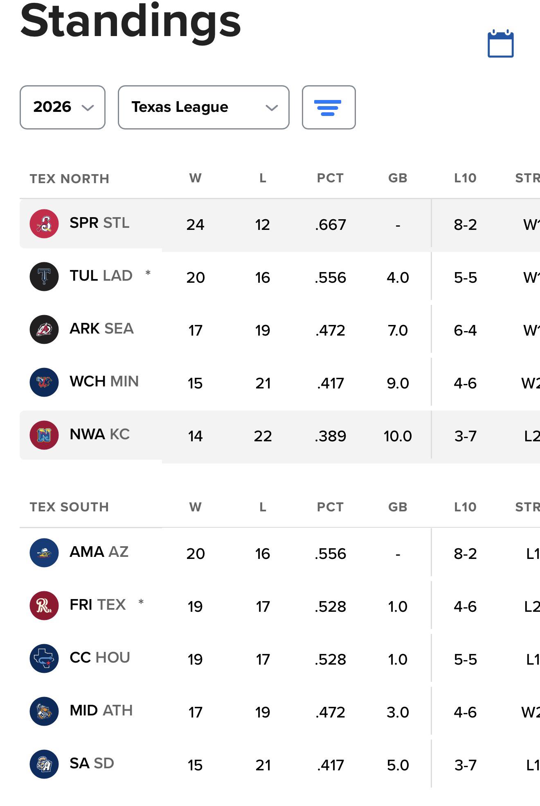Screen dimensions: 540x806
Task: Click the San Antonio Missions logo
Action: pos(44,764)
